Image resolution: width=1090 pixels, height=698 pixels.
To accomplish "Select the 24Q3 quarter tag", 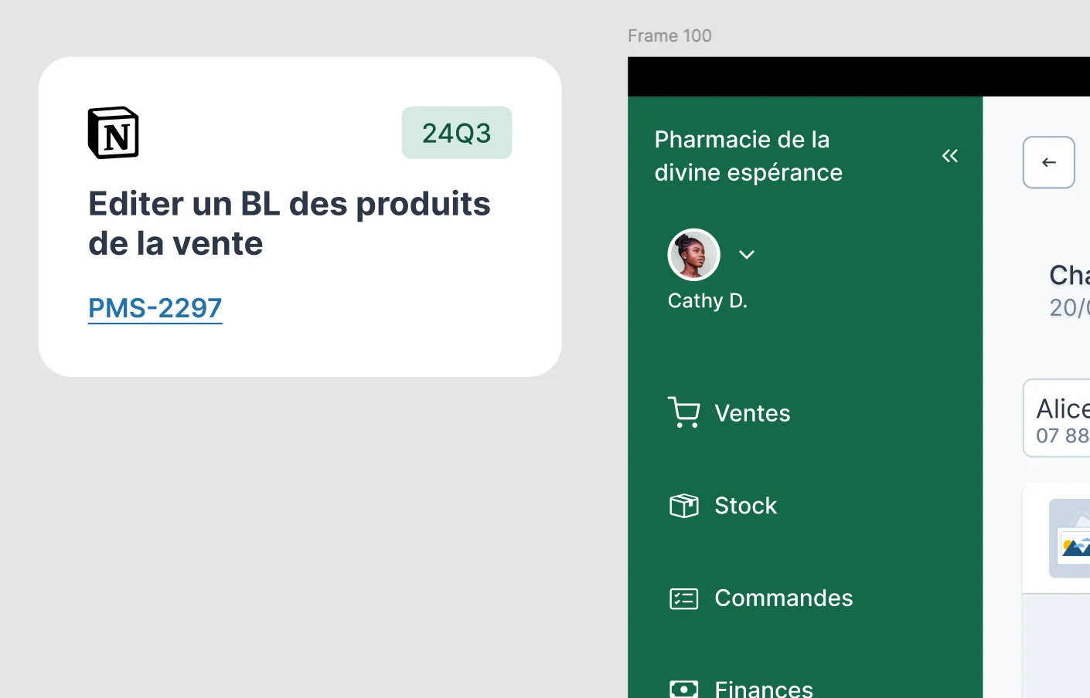I will pyautogui.click(x=456, y=132).
